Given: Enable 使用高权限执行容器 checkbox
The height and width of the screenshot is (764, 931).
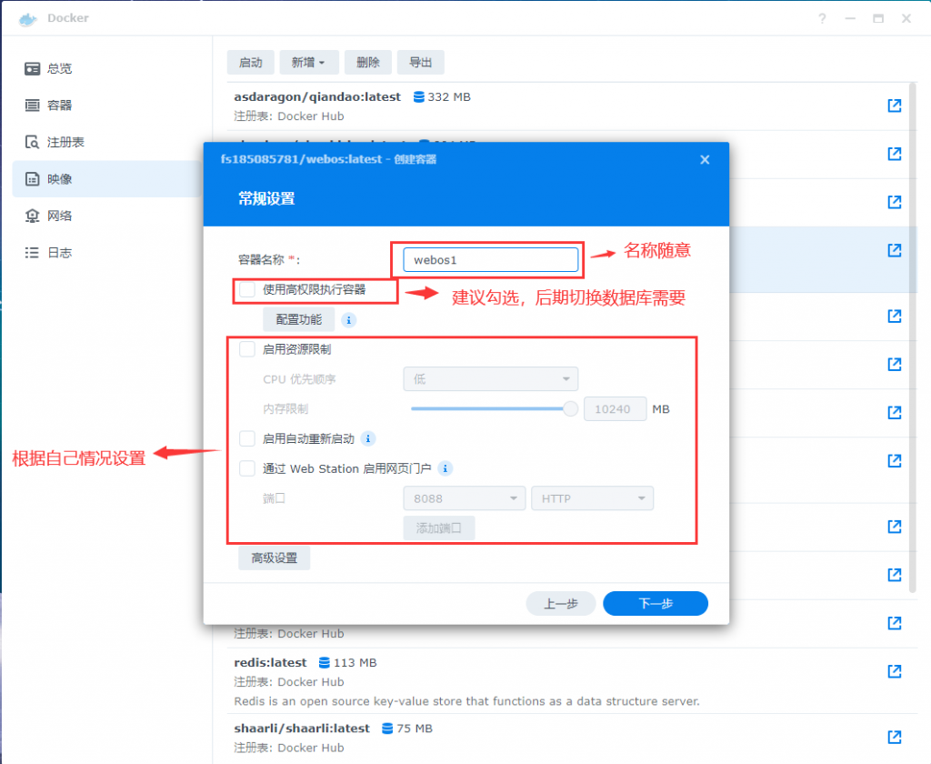Looking at the screenshot, I should click(x=246, y=291).
